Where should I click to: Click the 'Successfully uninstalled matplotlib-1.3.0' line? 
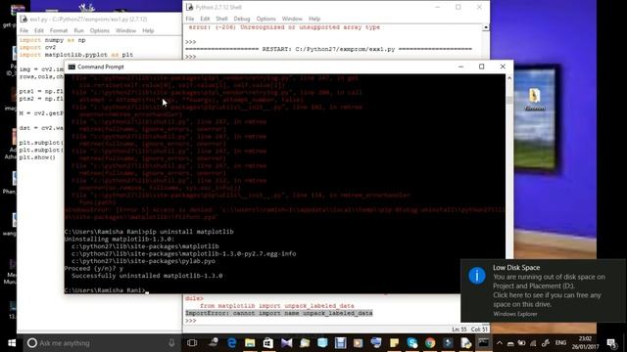tap(147, 276)
